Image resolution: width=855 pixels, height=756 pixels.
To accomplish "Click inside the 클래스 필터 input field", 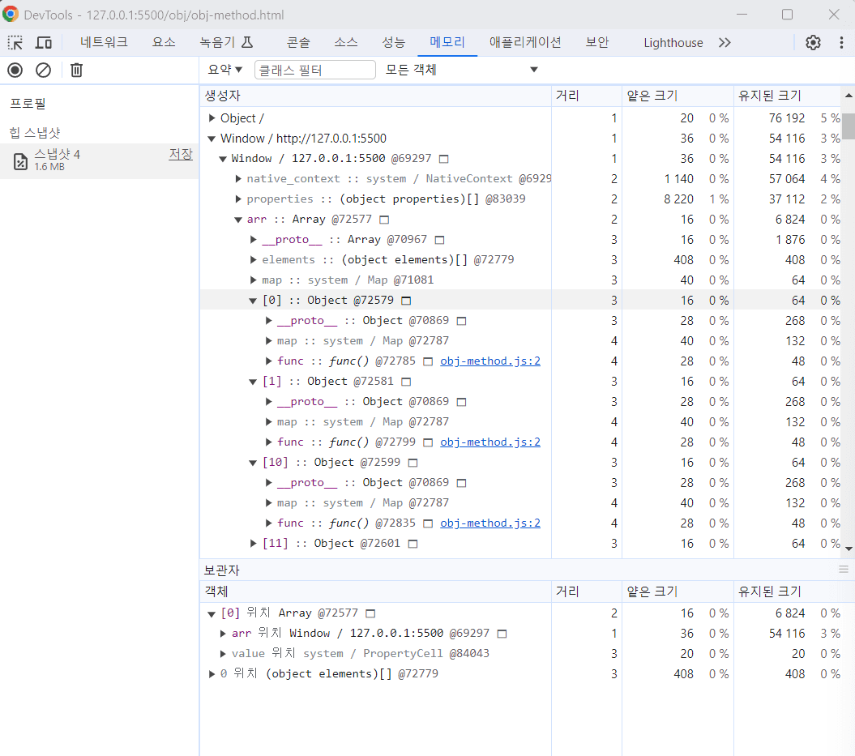I will pos(314,70).
